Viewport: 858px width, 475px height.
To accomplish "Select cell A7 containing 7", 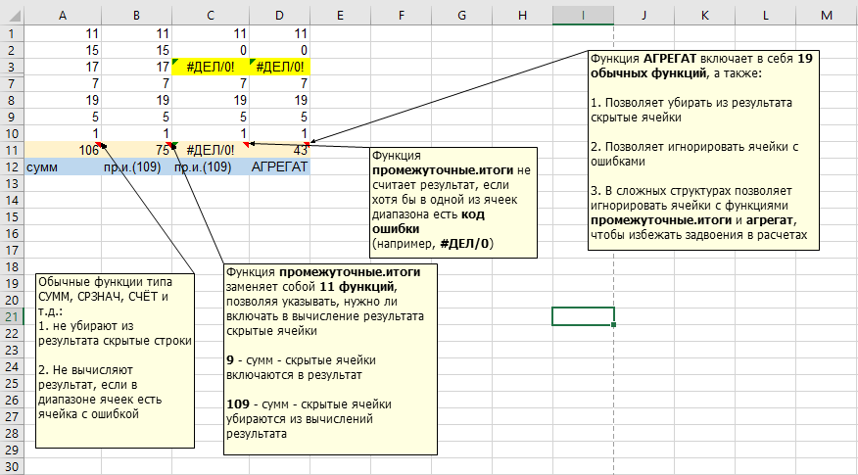I will coord(63,83).
